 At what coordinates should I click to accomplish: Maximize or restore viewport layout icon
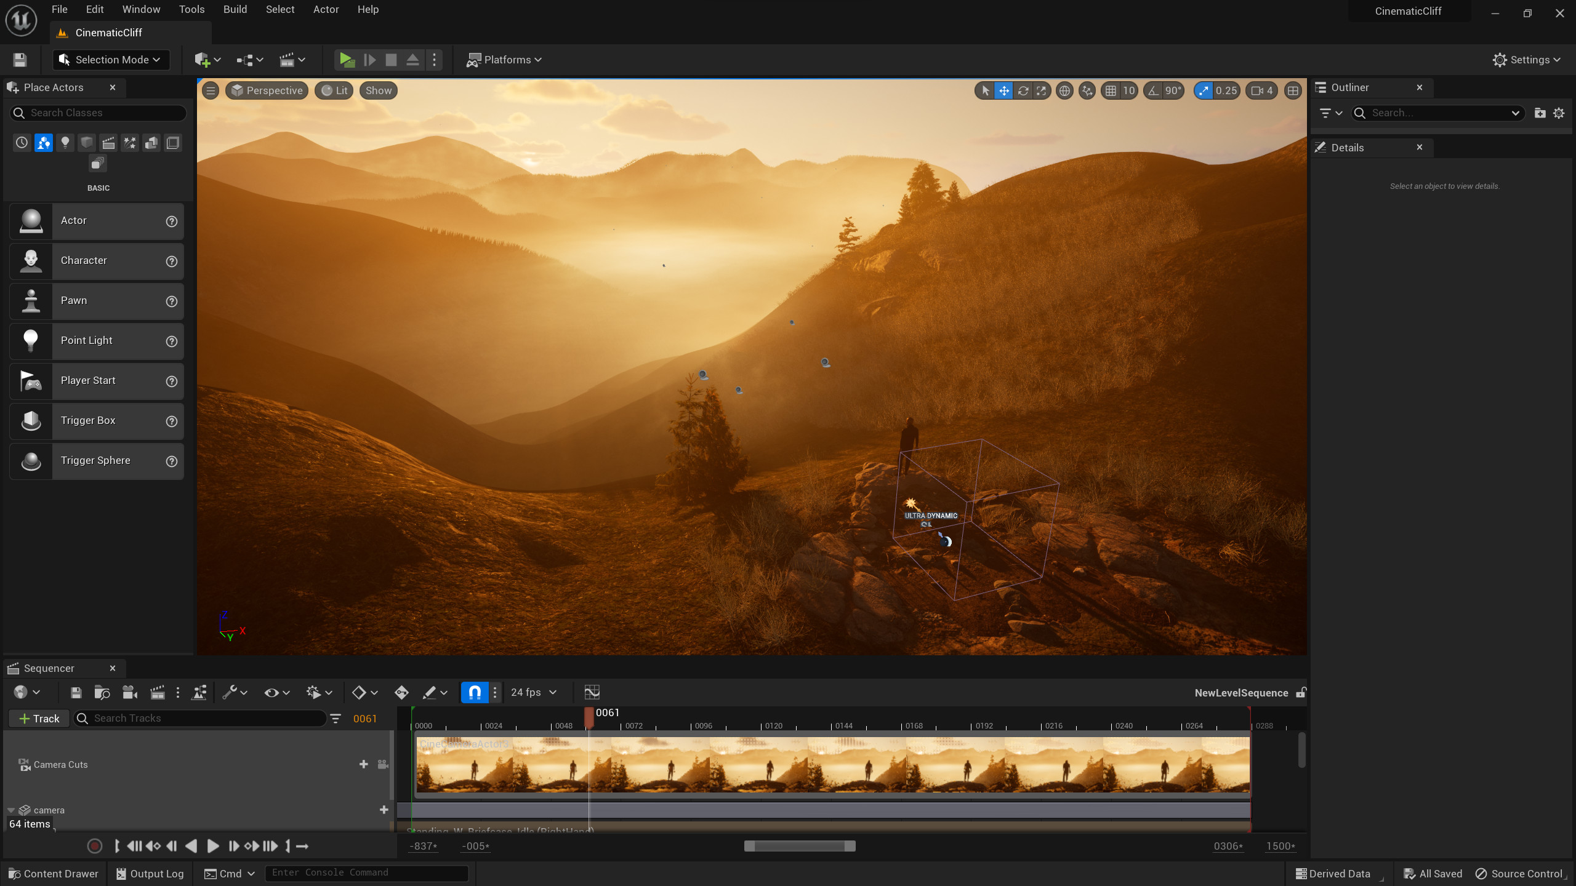1293,90
